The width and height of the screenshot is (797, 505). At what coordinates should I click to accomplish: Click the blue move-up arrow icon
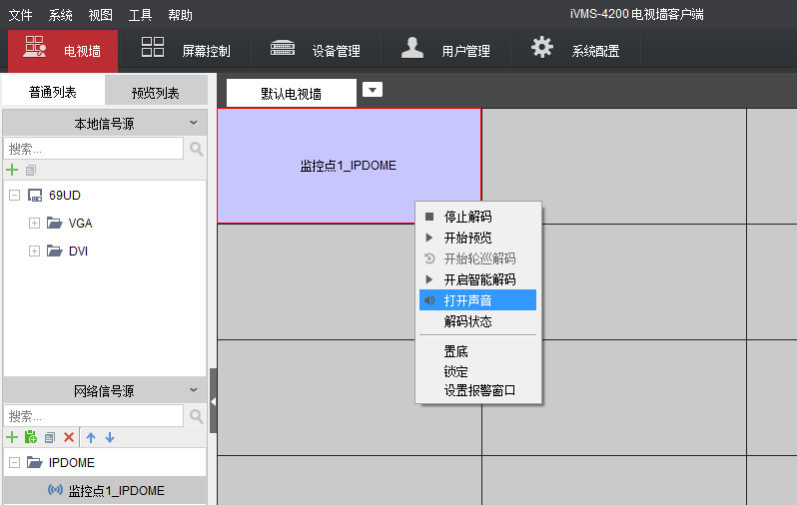point(91,437)
